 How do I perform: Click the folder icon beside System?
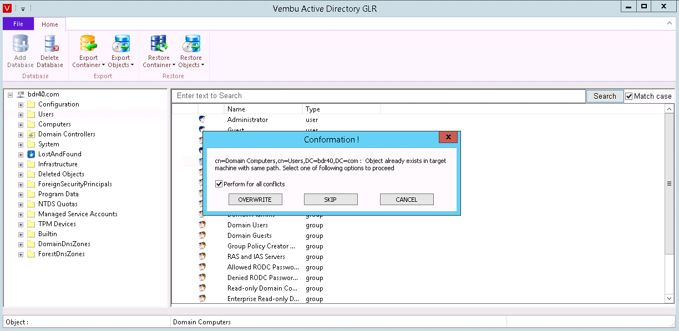pyautogui.click(x=31, y=144)
